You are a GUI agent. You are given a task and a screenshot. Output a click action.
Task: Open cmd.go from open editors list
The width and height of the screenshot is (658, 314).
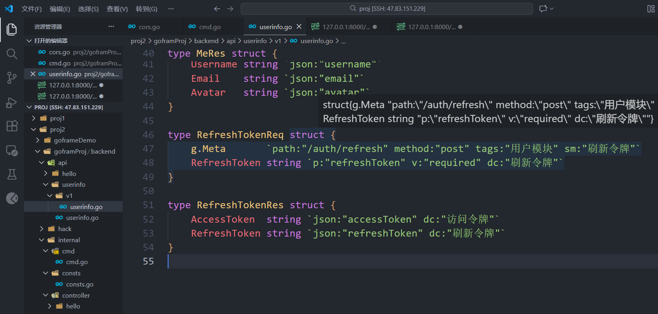click(73, 63)
